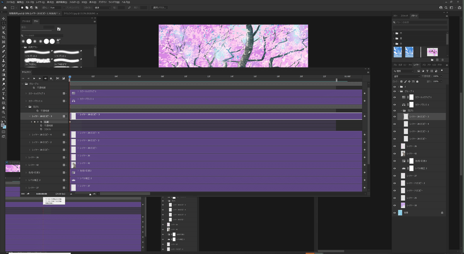Add media to カラールックアップ 1 track
Viewport: 464px width, 254px height.
[x=364, y=93]
